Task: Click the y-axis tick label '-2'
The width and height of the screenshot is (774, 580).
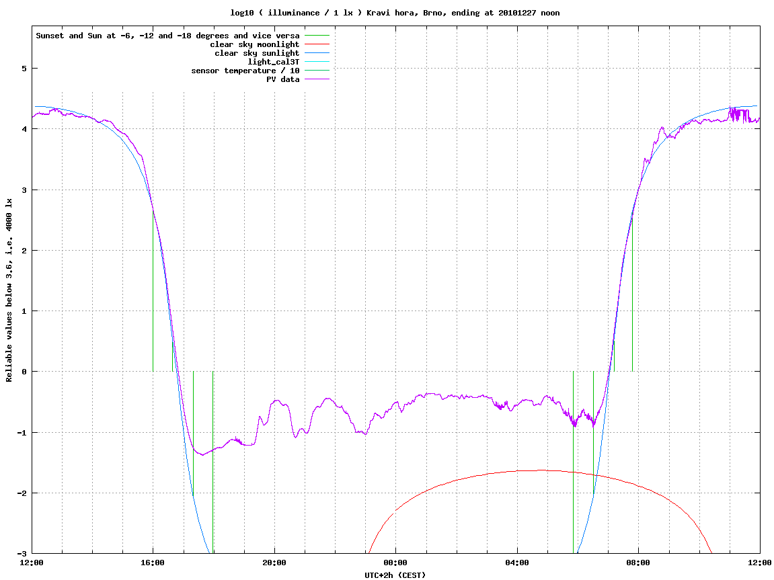Action: pyautogui.click(x=22, y=493)
